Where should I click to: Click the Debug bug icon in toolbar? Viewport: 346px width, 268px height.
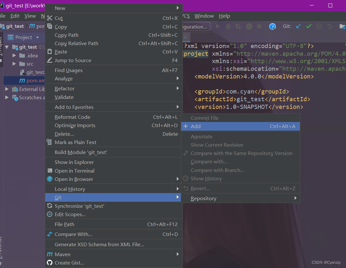228,27
